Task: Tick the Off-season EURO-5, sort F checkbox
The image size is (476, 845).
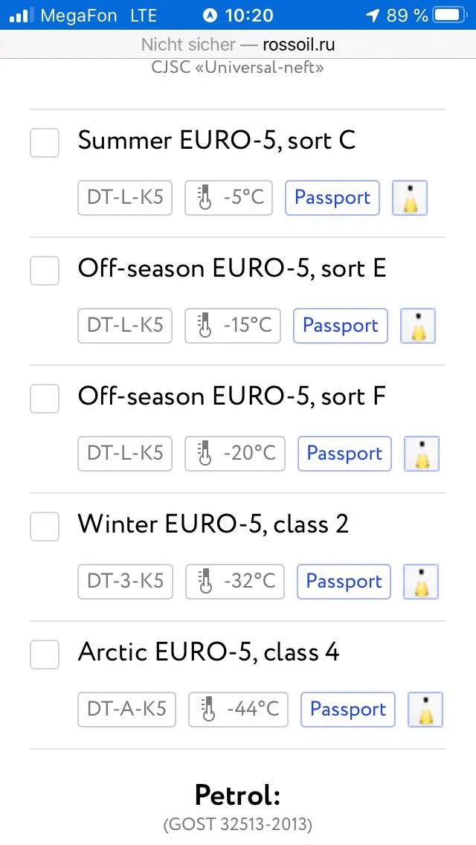Action: tap(45, 399)
